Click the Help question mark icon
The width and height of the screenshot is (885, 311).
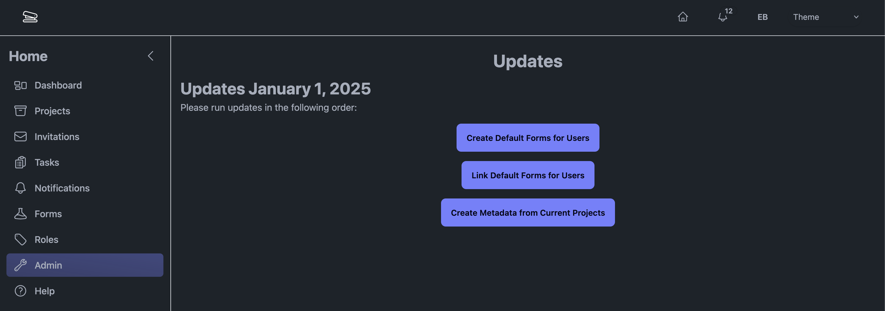coord(20,291)
